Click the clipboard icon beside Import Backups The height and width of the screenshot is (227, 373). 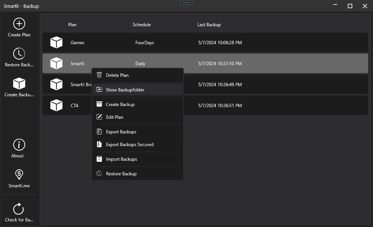click(99, 159)
